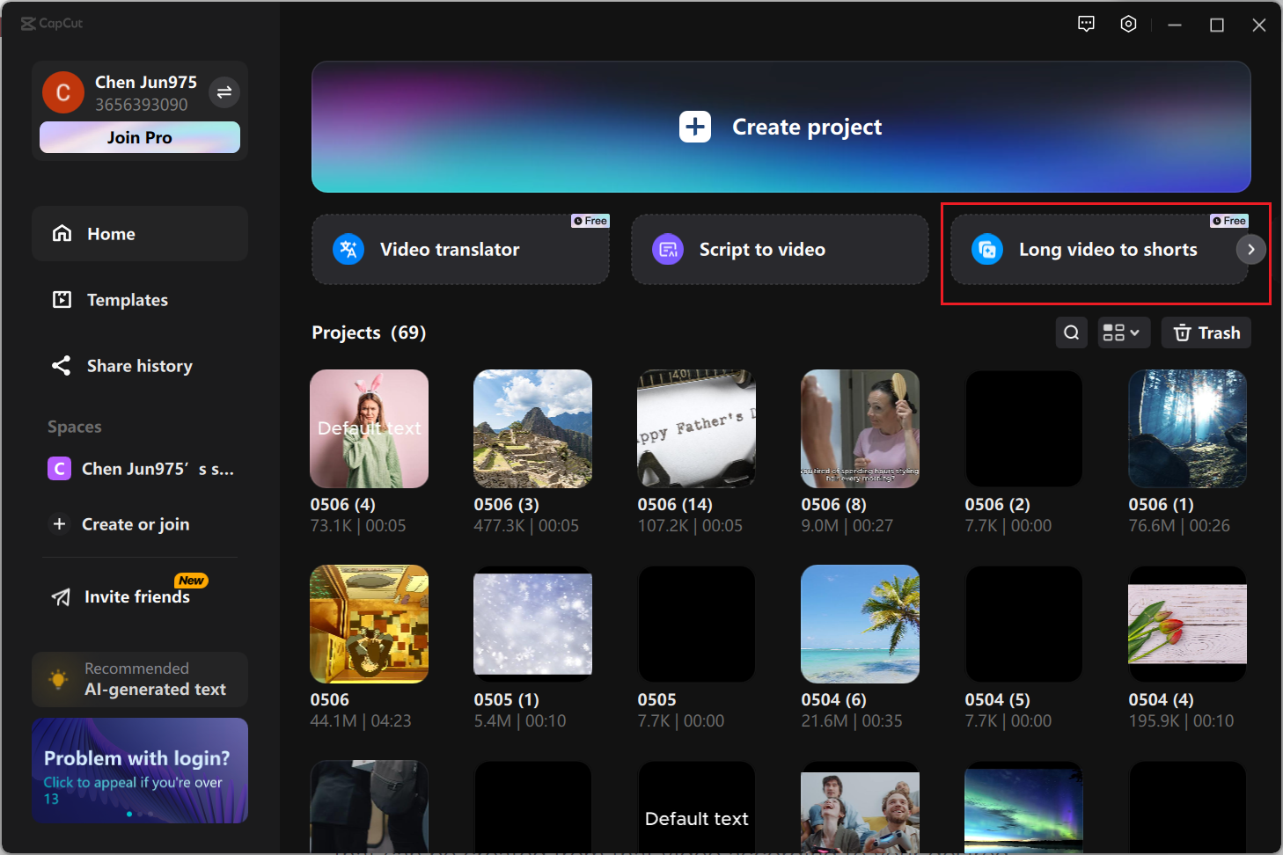The height and width of the screenshot is (855, 1283).
Task: Click the Create or join plus icon under Spaces
Action: (59, 523)
